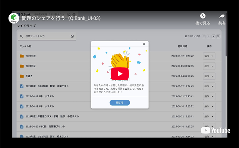Click timestamp 2025-06-22 15:25:11
Viewport: 239px width, 148px height.
point(182,116)
